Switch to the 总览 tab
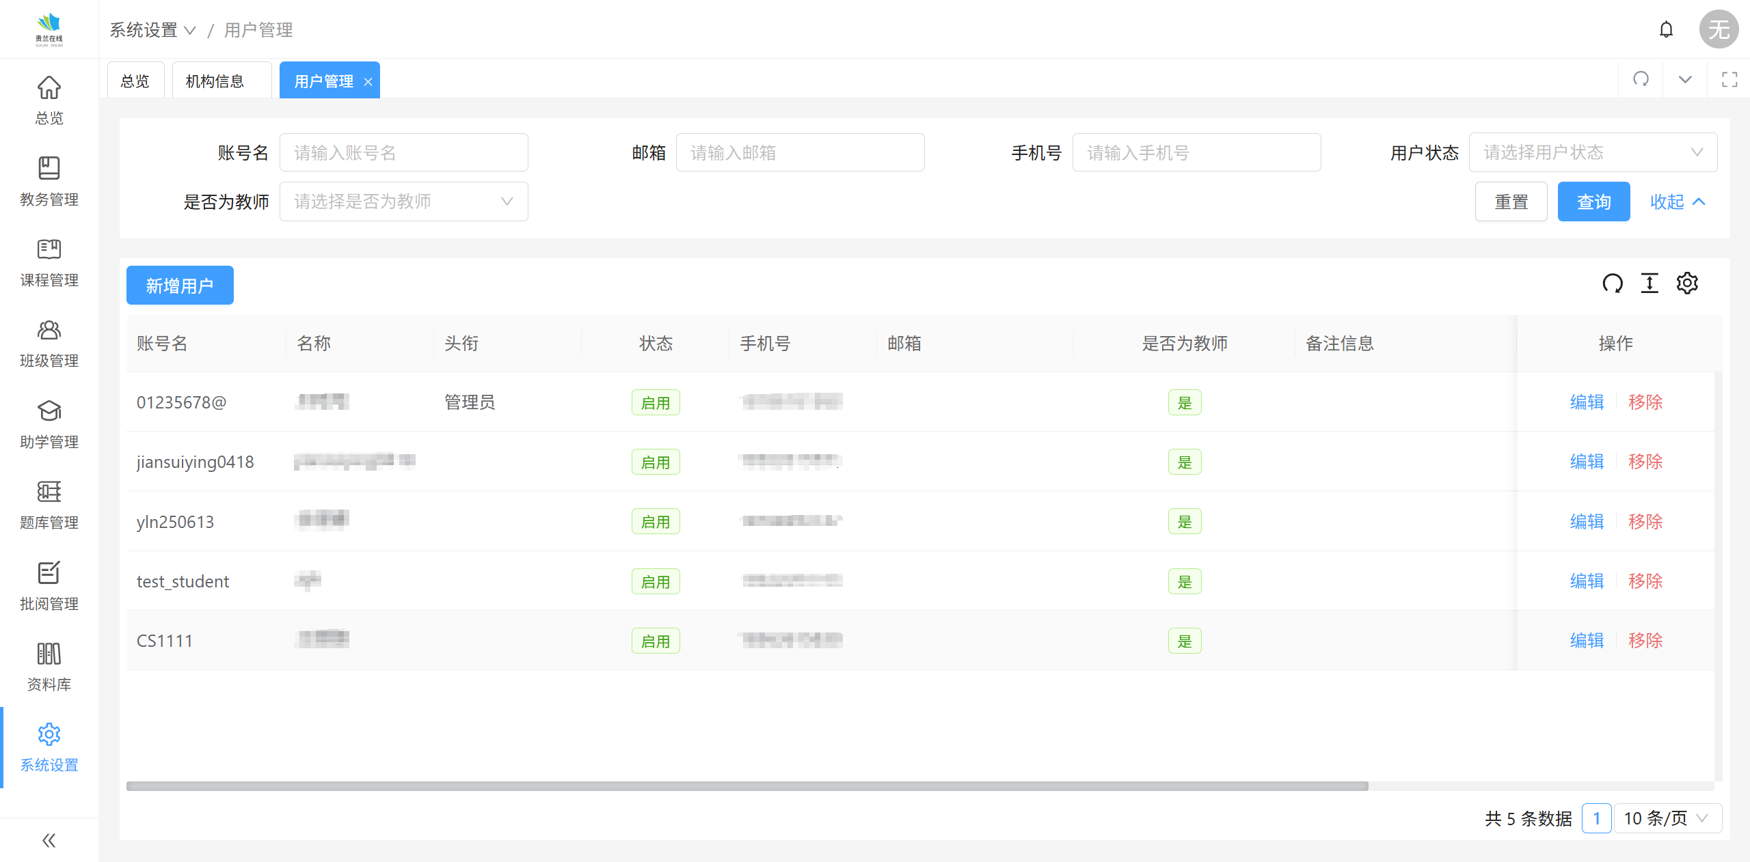The height and width of the screenshot is (862, 1750). pos(135,81)
